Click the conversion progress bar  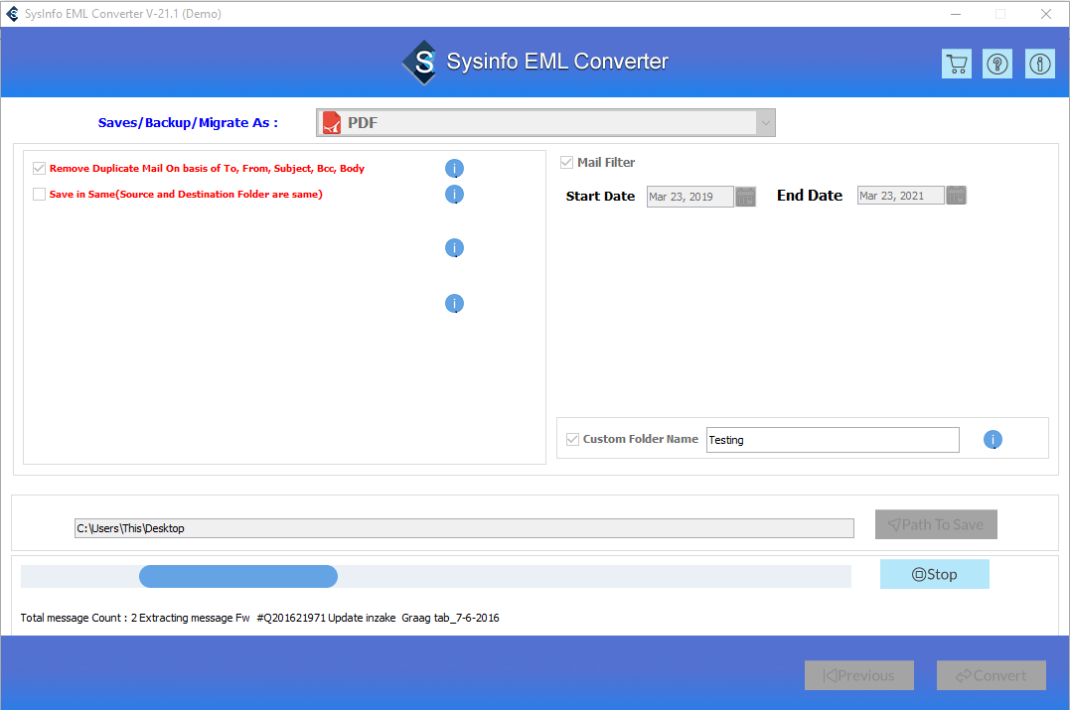tap(436, 576)
